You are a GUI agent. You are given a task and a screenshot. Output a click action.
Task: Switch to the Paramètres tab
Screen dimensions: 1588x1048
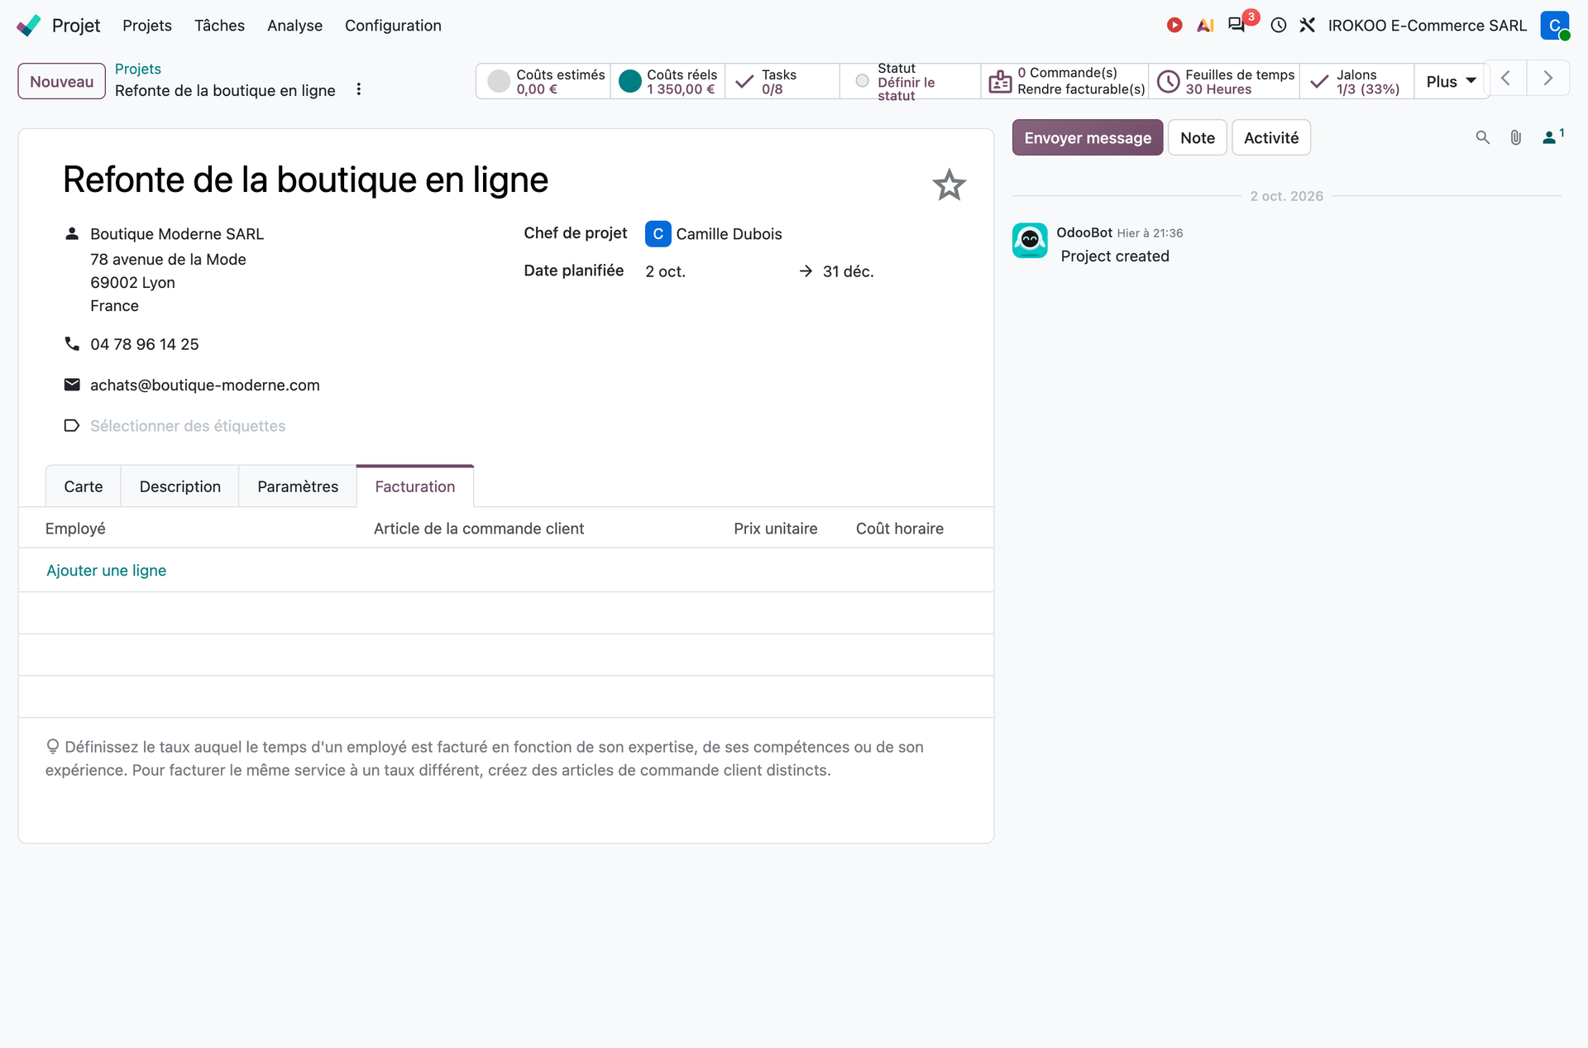point(298,486)
